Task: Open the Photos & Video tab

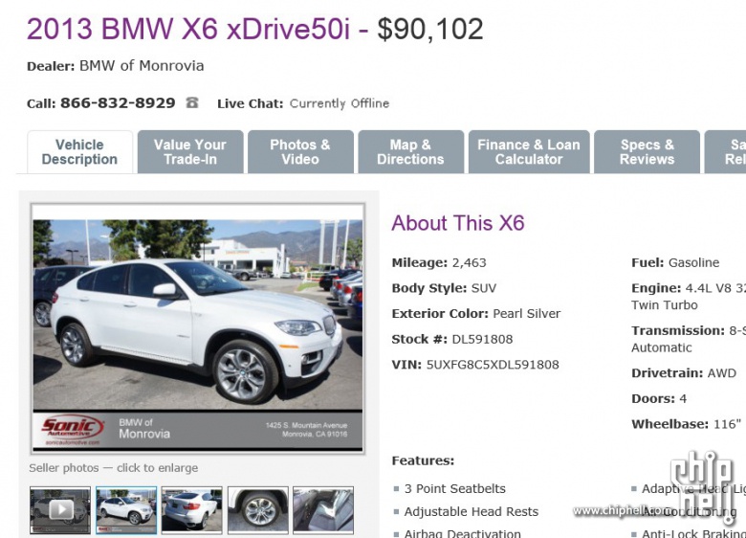Action: point(300,152)
